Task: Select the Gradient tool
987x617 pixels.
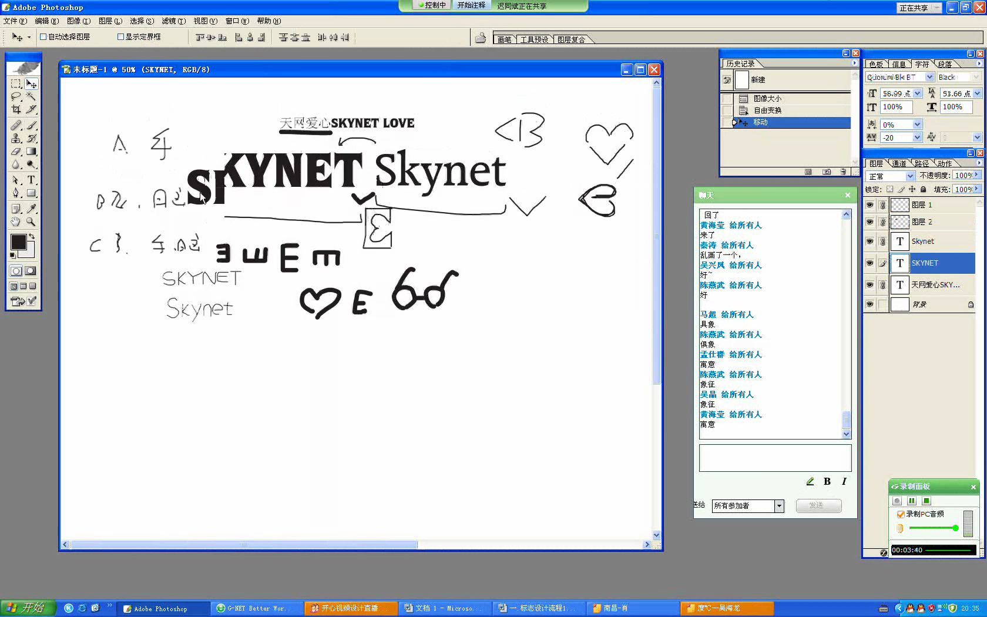Action: coord(31,152)
